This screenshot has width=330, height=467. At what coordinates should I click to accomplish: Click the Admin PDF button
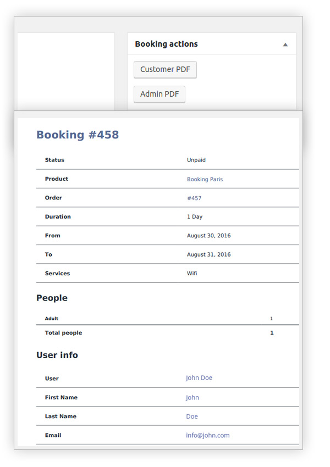click(159, 94)
